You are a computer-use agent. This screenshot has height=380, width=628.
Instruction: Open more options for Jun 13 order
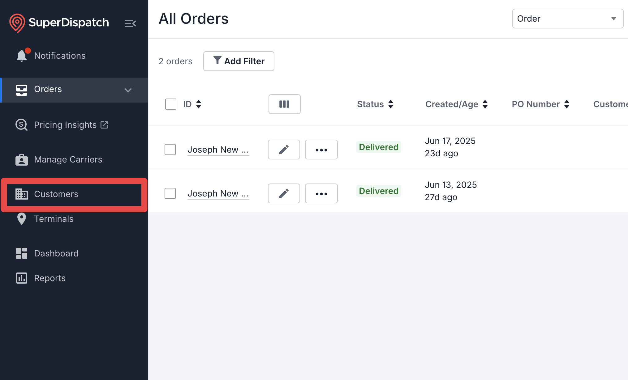(321, 193)
